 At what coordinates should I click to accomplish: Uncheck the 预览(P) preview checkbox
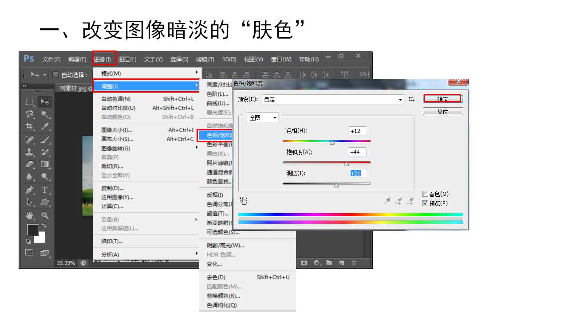[x=426, y=203]
